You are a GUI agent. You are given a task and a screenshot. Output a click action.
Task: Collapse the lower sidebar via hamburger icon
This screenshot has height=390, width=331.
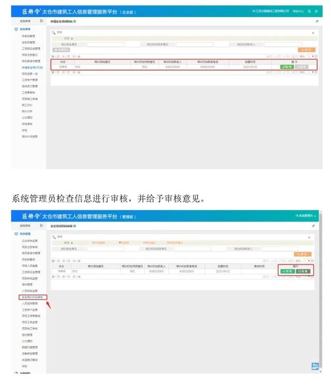(41, 226)
